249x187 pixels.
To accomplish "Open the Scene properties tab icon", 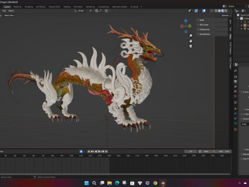I will click(236, 91).
